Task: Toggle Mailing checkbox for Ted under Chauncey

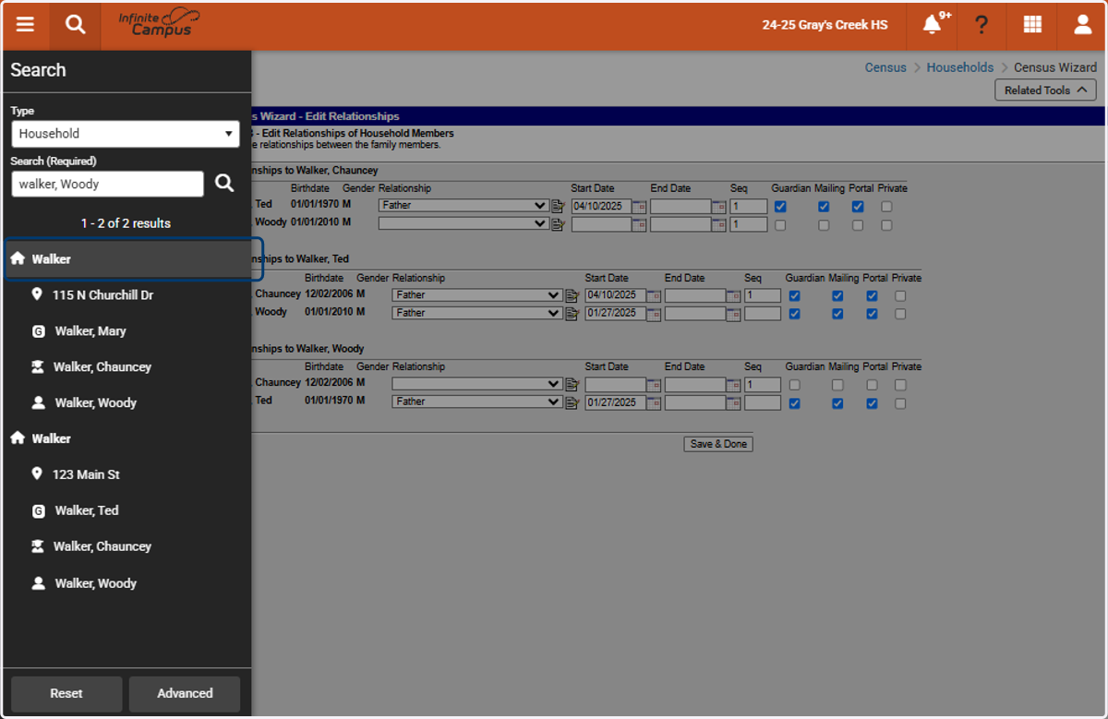Action: 824,207
